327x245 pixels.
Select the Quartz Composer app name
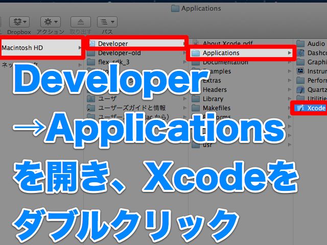point(317,90)
